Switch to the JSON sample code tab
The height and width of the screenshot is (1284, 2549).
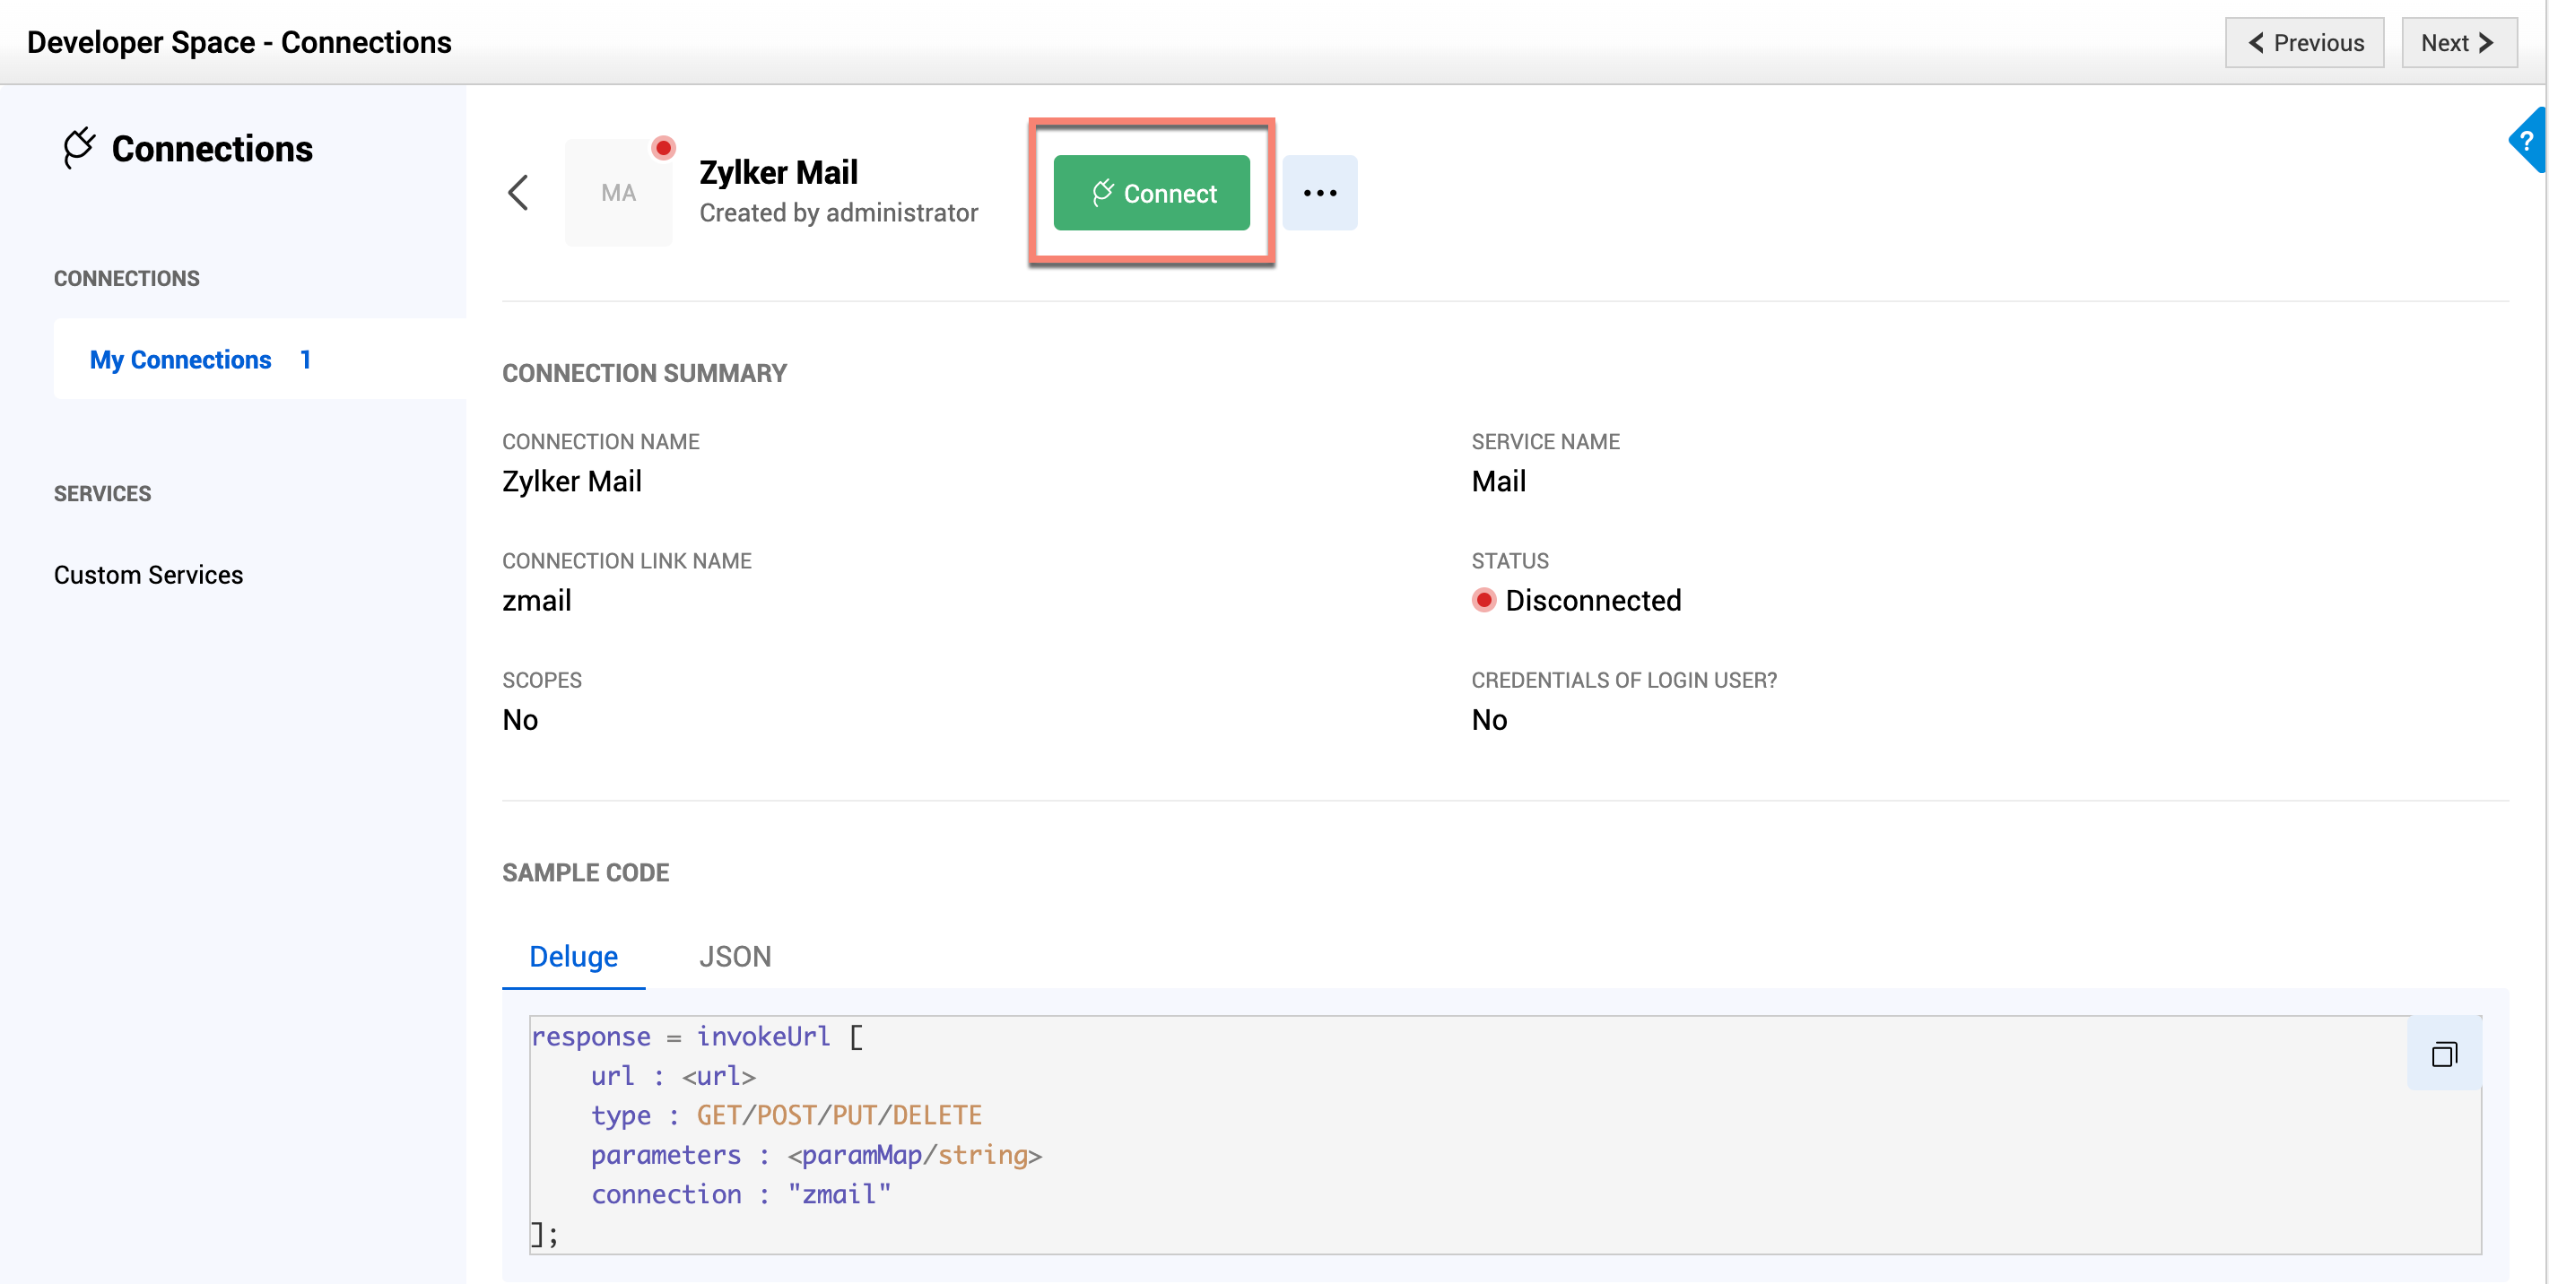pyautogui.click(x=735, y=957)
